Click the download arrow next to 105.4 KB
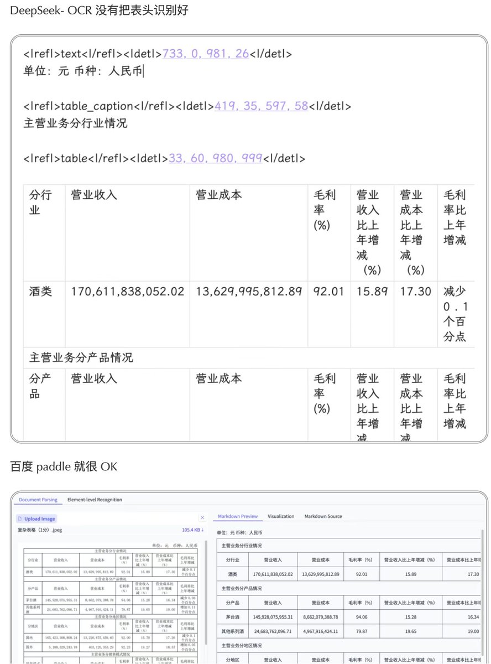This screenshot has height=664, width=491. tap(202, 530)
